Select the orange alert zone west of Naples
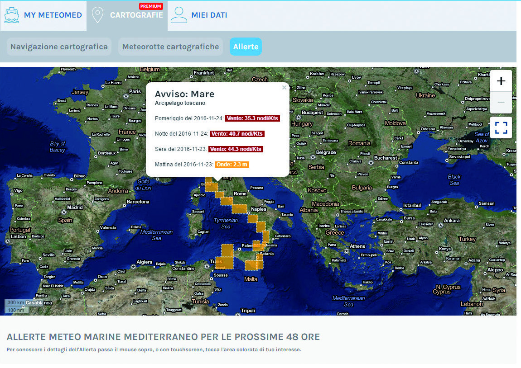Screen dimensions: 521x368 pos(240,208)
